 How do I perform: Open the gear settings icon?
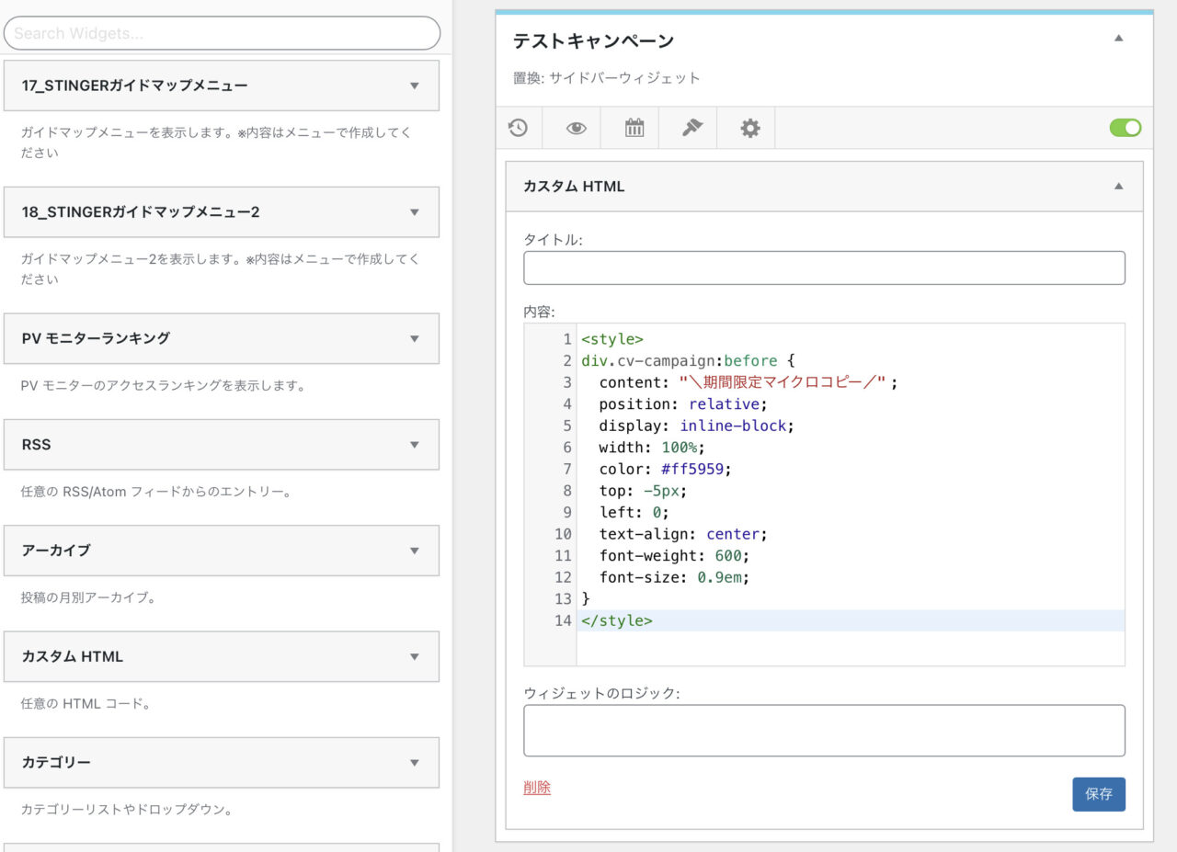(x=750, y=129)
